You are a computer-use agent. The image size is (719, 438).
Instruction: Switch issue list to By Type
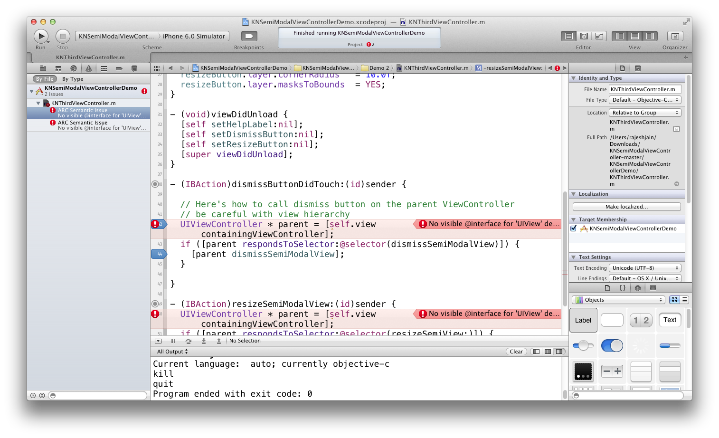tap(73, 79)
